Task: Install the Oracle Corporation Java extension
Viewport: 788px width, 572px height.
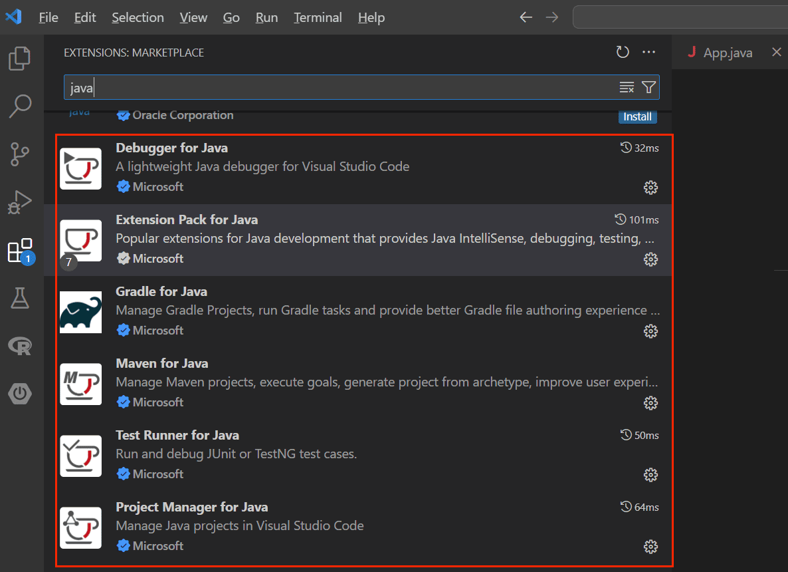Action: coord(637,116)
